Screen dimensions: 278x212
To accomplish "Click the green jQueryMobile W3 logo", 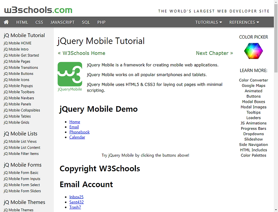I will click(x=70, y=76).
